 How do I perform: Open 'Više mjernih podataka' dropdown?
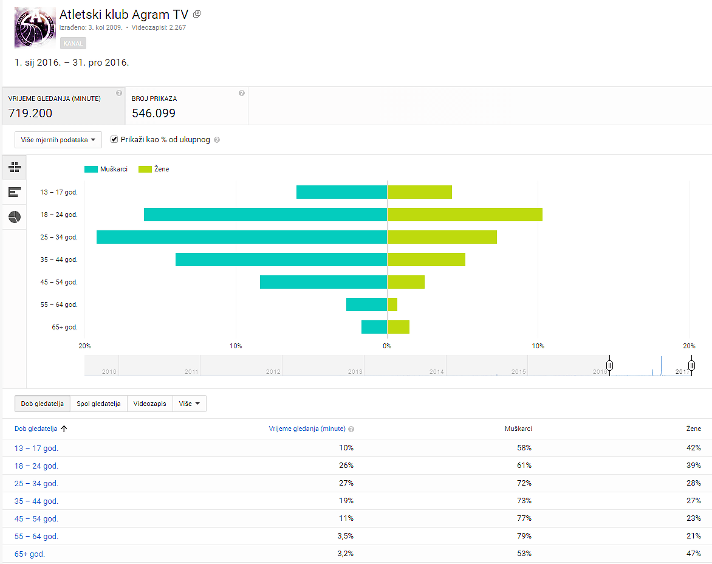point(58,140)
